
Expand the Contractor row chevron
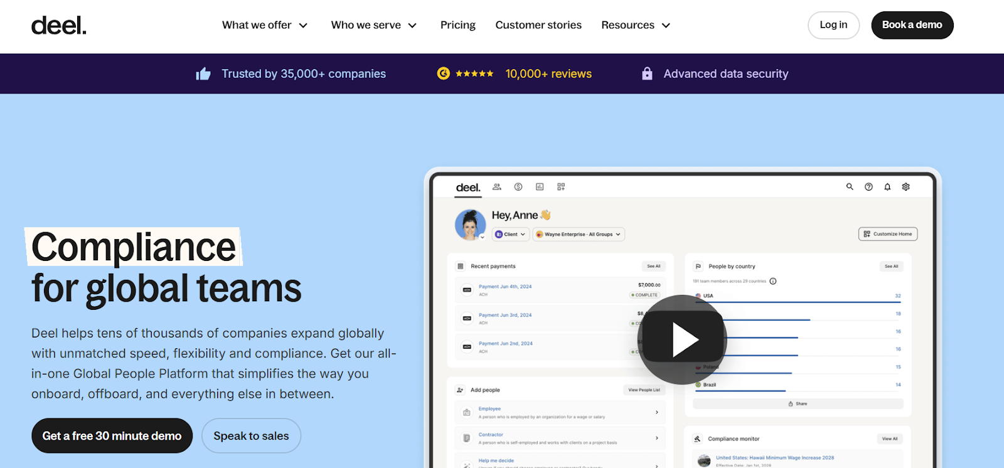tap(657, 438)
